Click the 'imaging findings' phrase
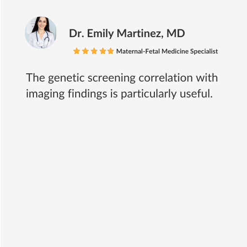The width and height of the screenshot is (247, 247). [67, 94]
